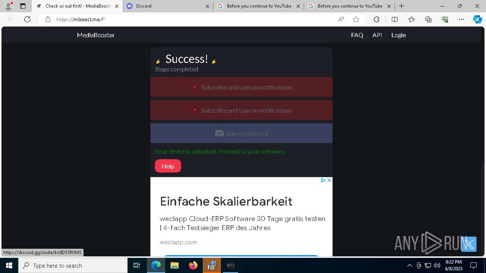Open the Collections panel

click(x=428, y=19)
